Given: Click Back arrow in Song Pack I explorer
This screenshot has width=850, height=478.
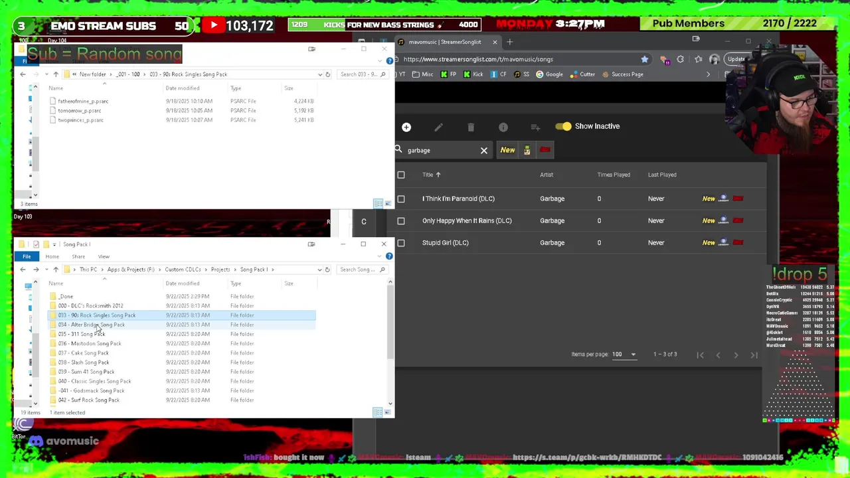Looking at the screenshot, I should click(23, 270).
